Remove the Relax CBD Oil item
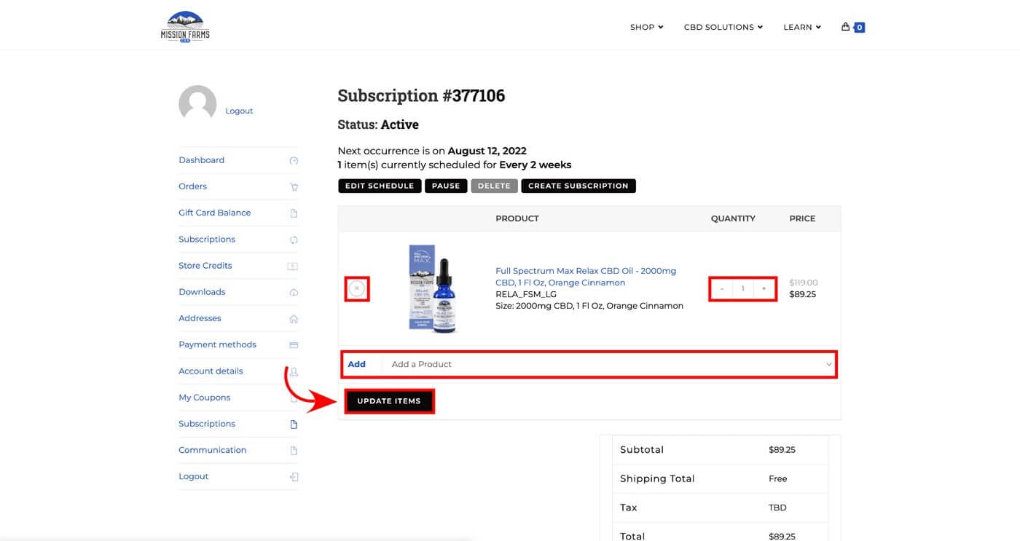 pos(356,289)
